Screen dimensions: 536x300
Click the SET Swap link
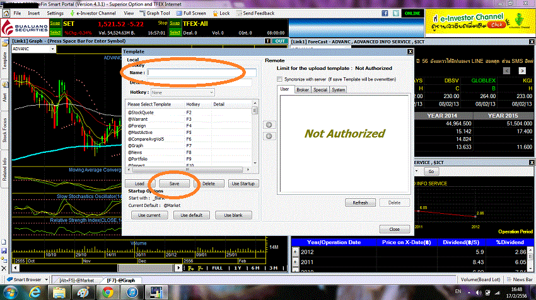(55, 23)
